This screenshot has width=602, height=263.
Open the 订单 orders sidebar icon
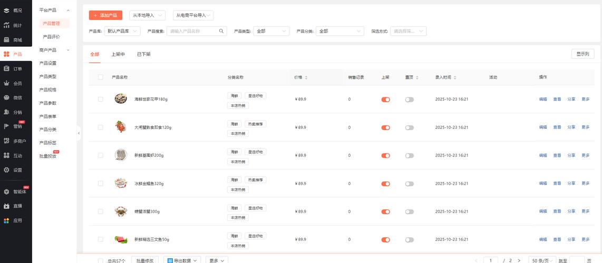coord(6,68)
